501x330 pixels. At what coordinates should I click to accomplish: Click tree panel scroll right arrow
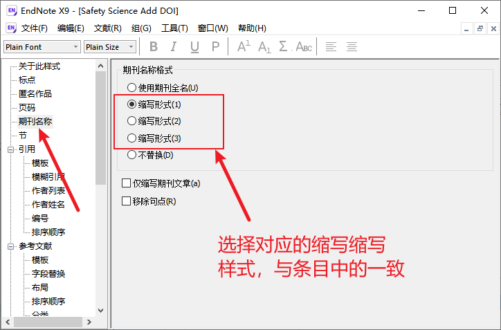(x=89, y=322)
